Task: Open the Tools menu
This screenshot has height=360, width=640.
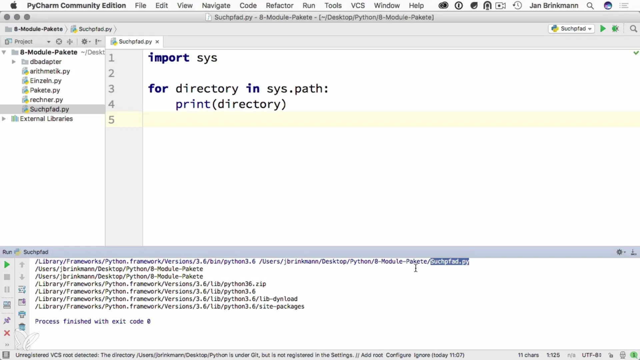Action: pos(333,6)
